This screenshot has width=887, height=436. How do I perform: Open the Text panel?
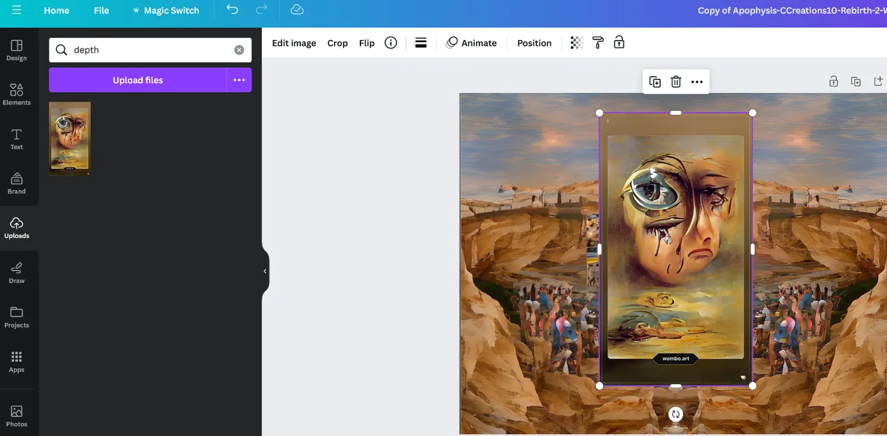(17, 139)
